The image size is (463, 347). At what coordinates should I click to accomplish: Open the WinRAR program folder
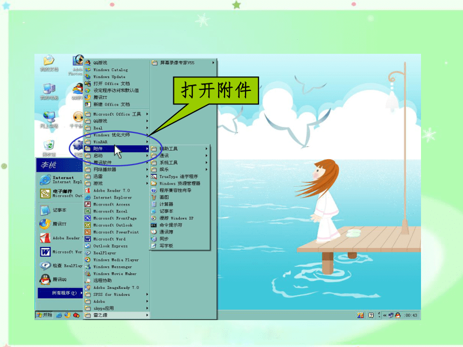117,142
